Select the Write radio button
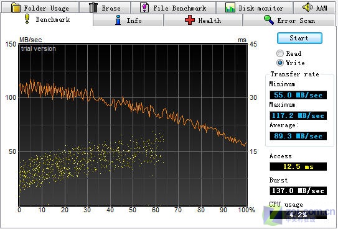The image size is (338, 229). tap(280, 63)
